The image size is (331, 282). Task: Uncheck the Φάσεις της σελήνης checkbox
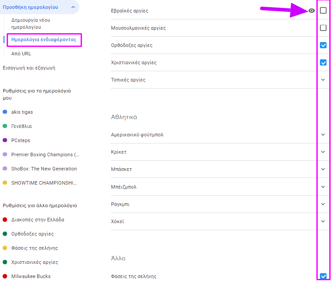point(323,276)
